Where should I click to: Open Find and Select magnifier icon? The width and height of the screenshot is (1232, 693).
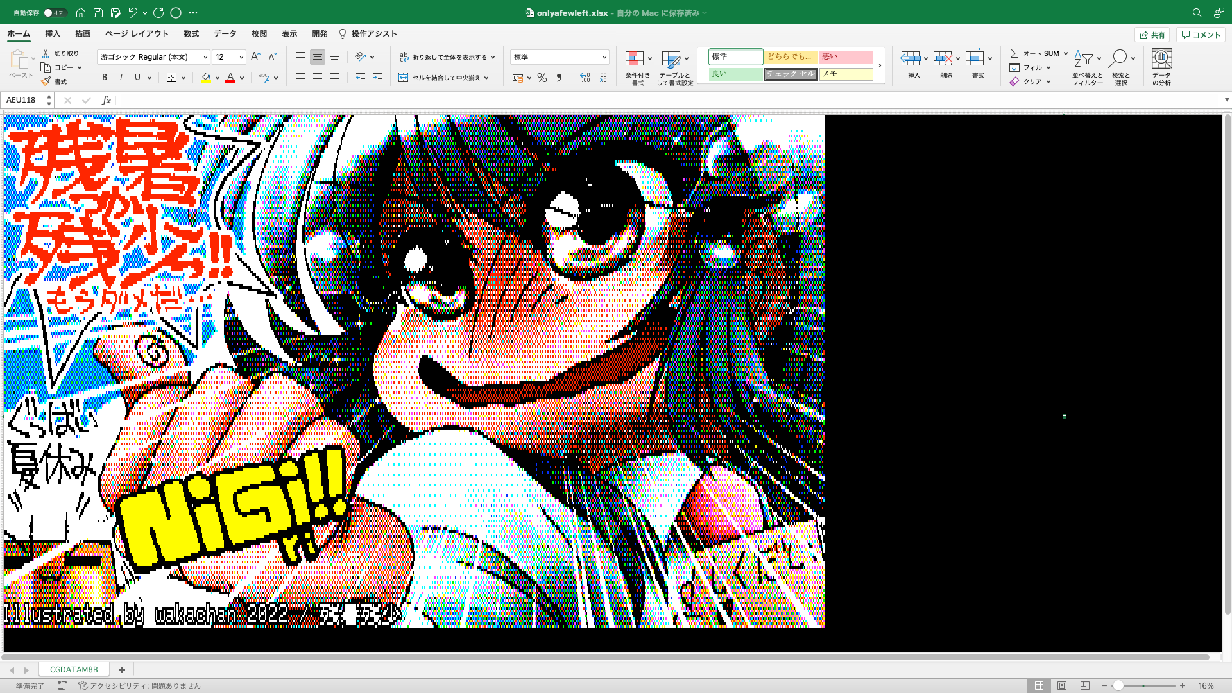pyautogui.click(x=1118, y=58)
